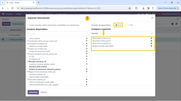Add Política de descuento field to export
The width and height of the screenshot is (181, 101).
coord(86,69)
